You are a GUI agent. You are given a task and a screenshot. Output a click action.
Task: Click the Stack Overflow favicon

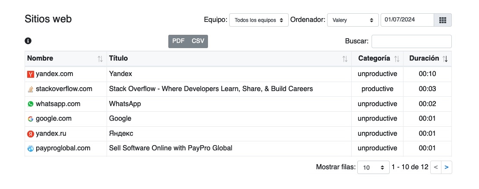coord(31,89)
